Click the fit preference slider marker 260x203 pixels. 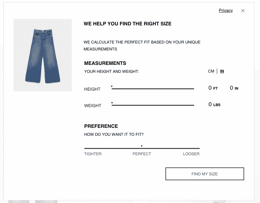(142, 146)
